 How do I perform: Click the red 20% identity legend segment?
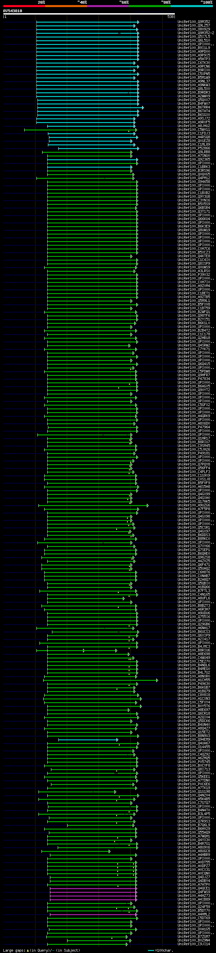click(x=24, y=6)
